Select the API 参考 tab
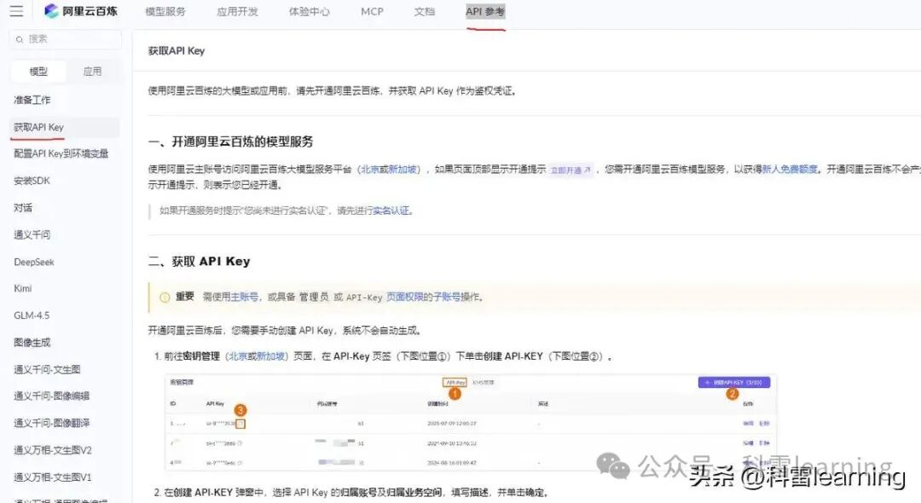921x503 pixels. 485,12
